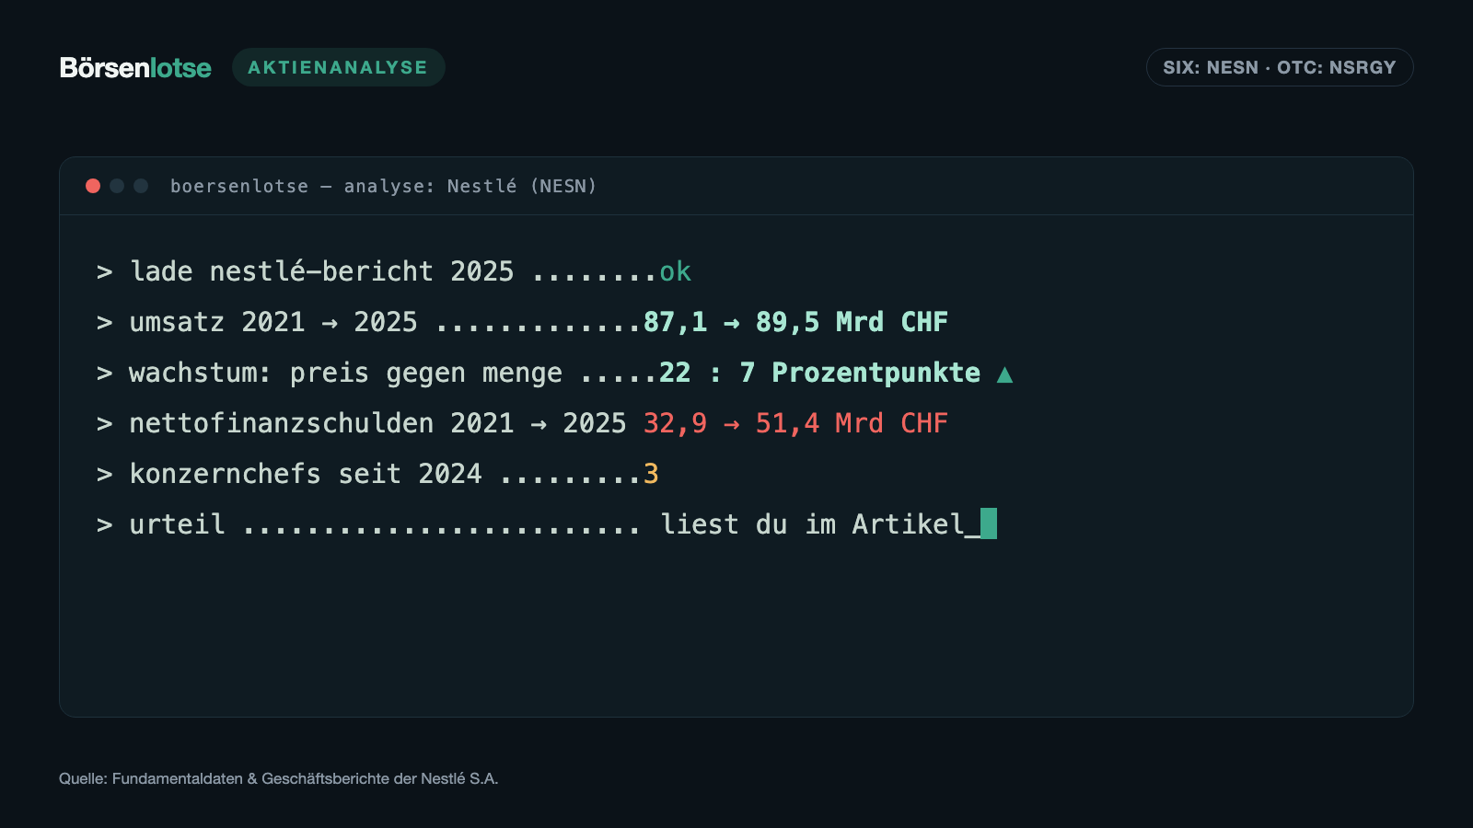Click the SIX: NESN · OTC: NSRGY ticker pill
Viewport: 1473px width, 828px height.
coord(1280,67)
